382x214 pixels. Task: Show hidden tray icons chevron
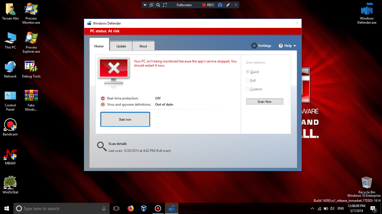(312, 208)
